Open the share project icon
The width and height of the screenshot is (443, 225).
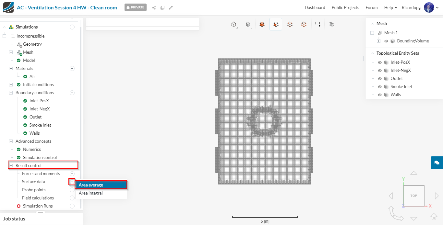click(154, 7)
